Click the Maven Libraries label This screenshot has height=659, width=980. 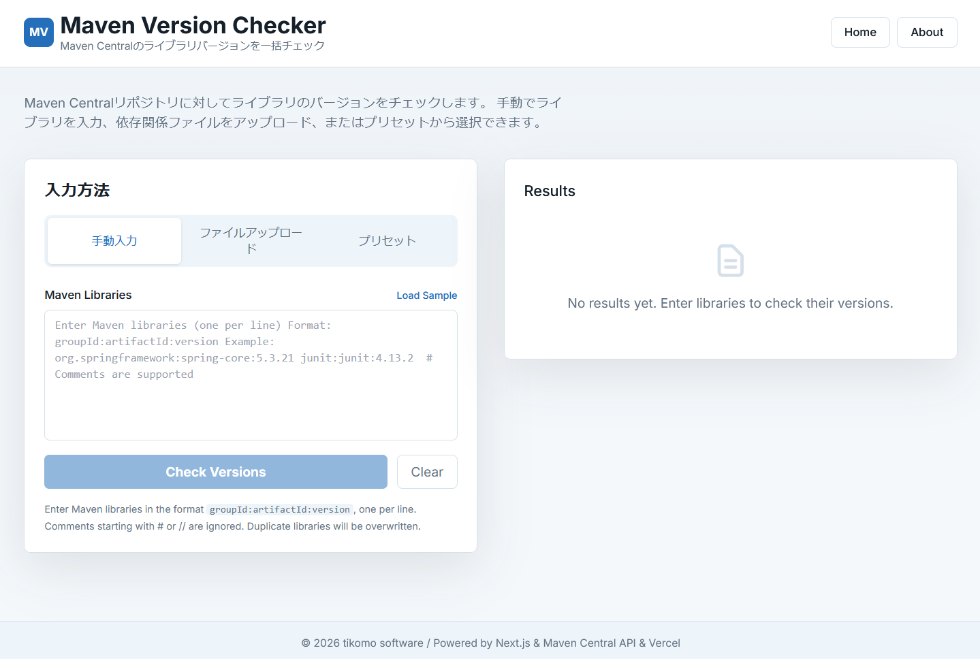coord(88,295)
